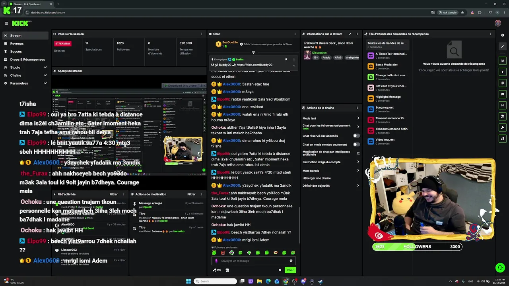The height and width of the screenshot is (286, 509).
Task: Click the note page icon in right sidebar
Action: [503, 83]
